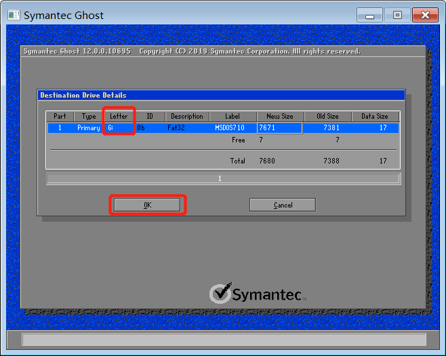Viewport: 446px width, 356px height.
Task: Click the New Size column header
Action: 280,117
